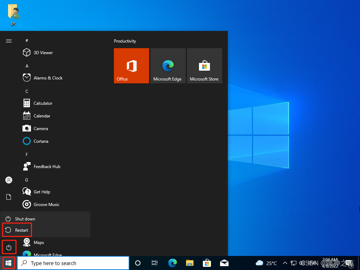
Task: Expand the Start menu hamburger navigation
Action: (9, 41)
